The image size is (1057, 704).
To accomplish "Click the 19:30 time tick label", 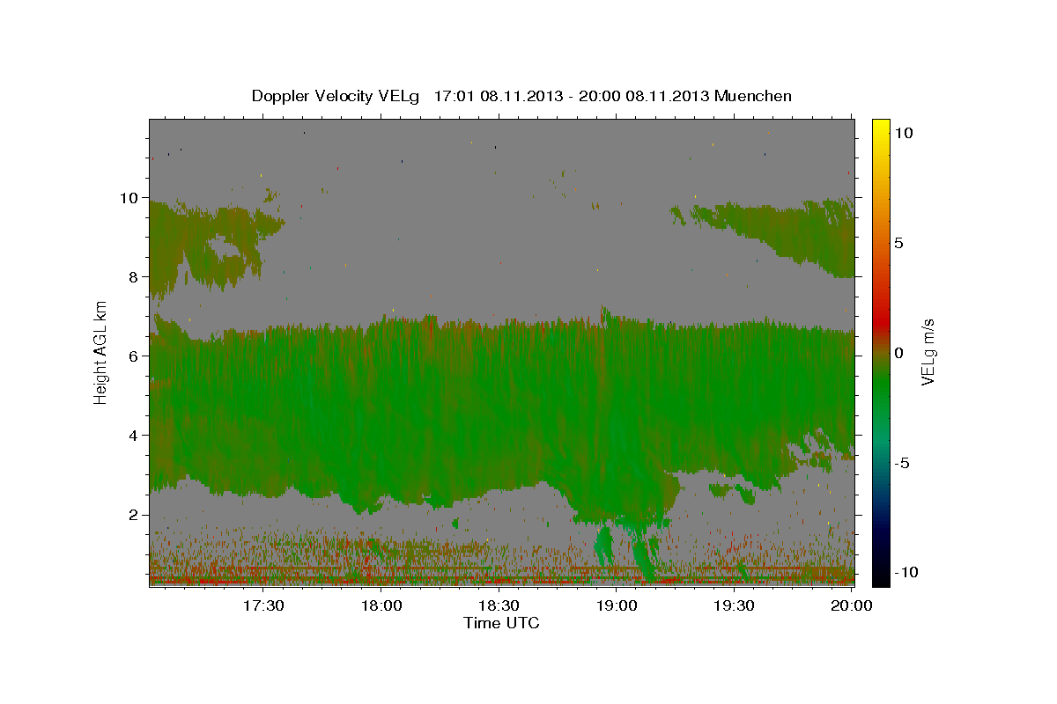I will (x=735, y=605).
